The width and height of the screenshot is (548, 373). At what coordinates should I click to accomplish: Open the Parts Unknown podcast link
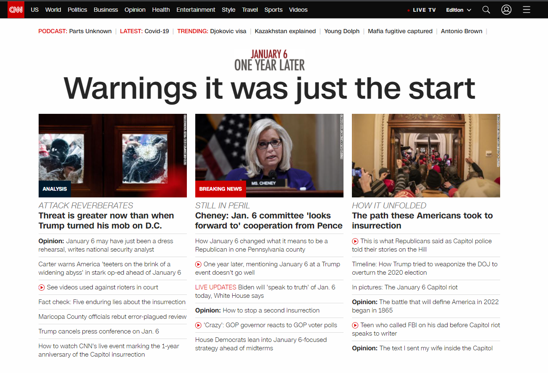click(x=90, y=31)
